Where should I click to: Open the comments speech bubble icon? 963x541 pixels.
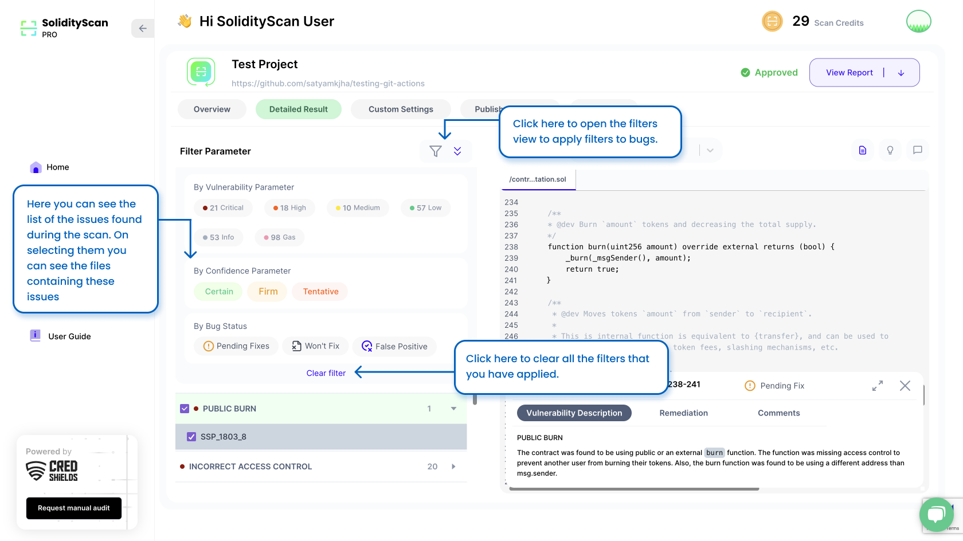918,150
